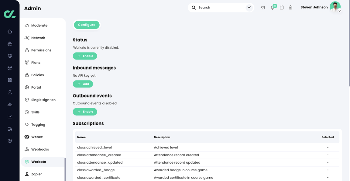Click the Tagging tag icon
Screen dimensions: 350x181
point(27,125)
